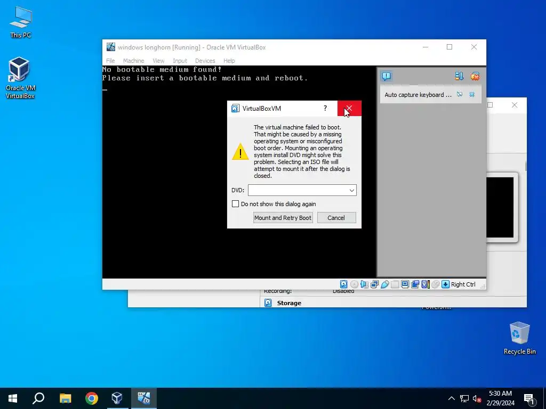Click the hard disk activity status icon
Image resolution: width=546 pixels, height=409 pixels.
click(x=344, y=284)
